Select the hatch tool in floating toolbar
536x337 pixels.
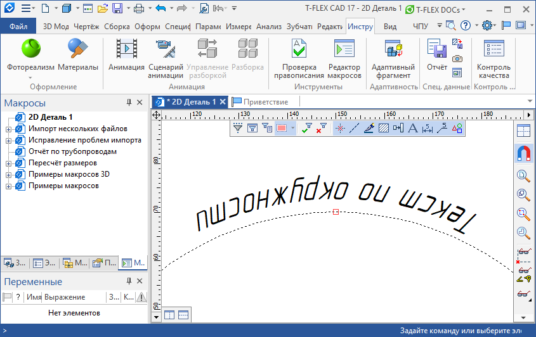point(383,128)
